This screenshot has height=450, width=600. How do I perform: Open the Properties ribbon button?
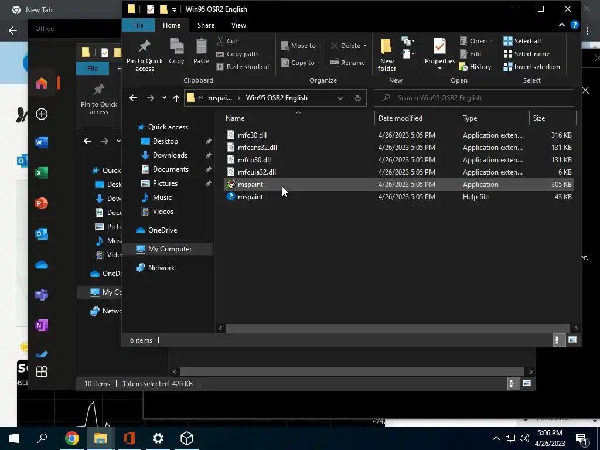[439, 53]
